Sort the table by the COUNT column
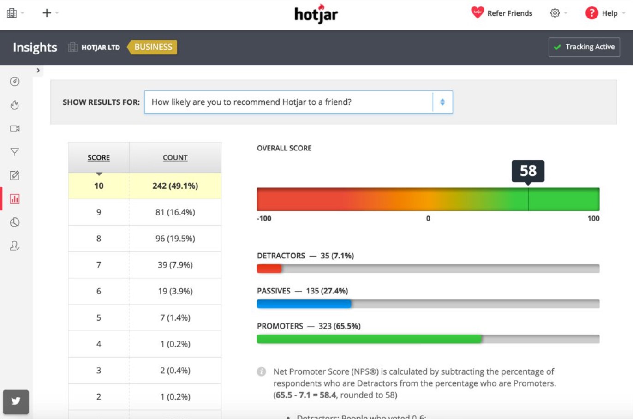 (x=175, y=157)
